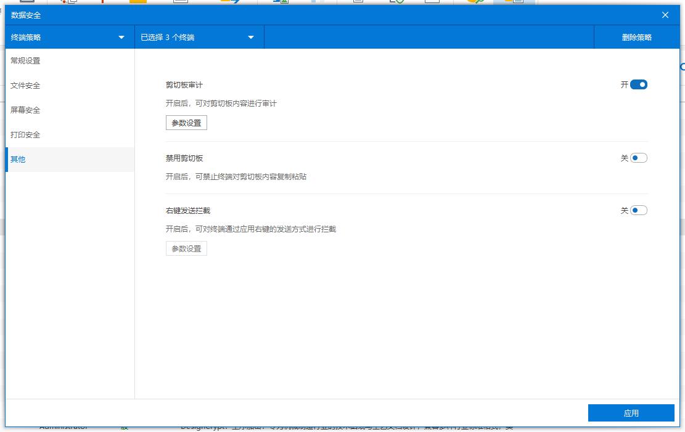The width and height of the screenshot is (685, 432).
Task: Apply changes with the 应用 button
Action: pos(631,413)
